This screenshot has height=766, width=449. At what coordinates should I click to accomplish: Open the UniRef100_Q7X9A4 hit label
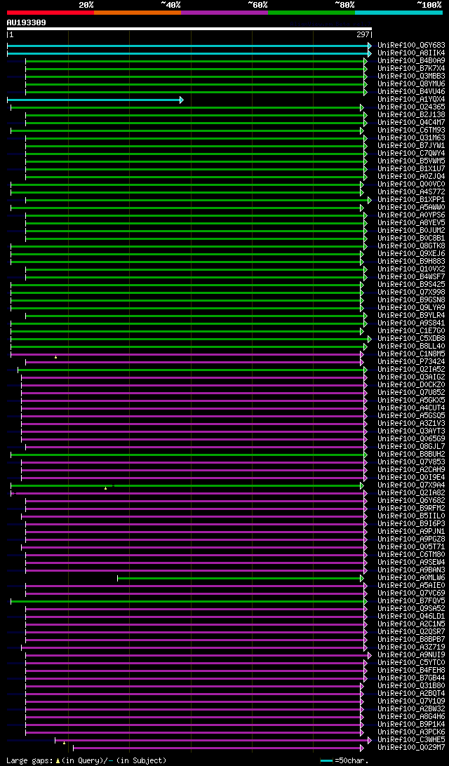(411, 485)
